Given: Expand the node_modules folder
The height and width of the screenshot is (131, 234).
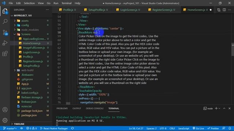Looking at the screenshot, I should (x=15, y=30).
